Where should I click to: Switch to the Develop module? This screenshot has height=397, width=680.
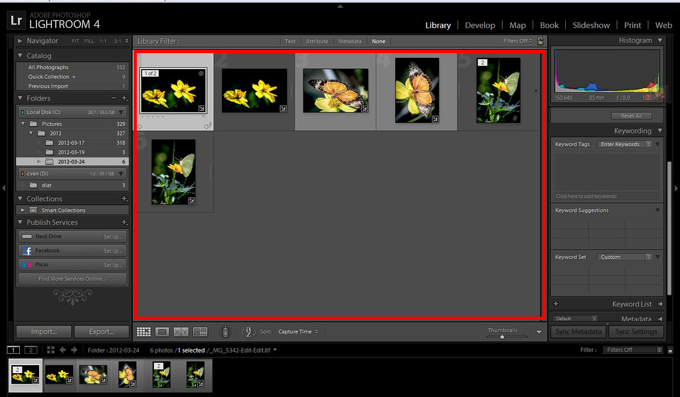[480, 25]
